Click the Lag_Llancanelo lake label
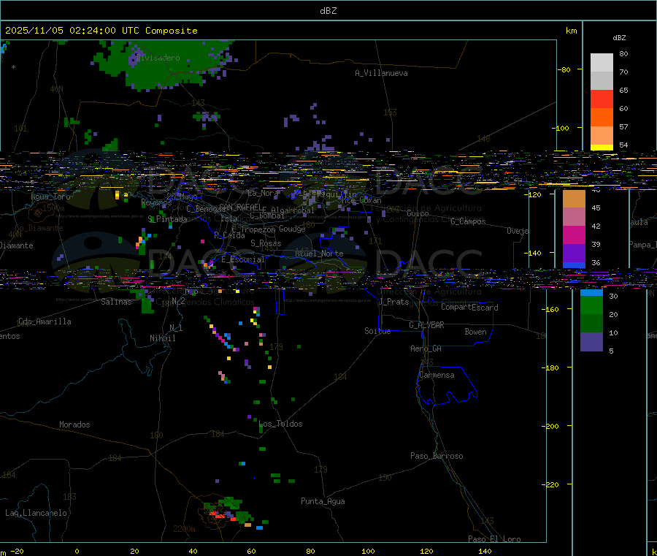The width and height of the screenshot is (657, 556). point(36,513)
